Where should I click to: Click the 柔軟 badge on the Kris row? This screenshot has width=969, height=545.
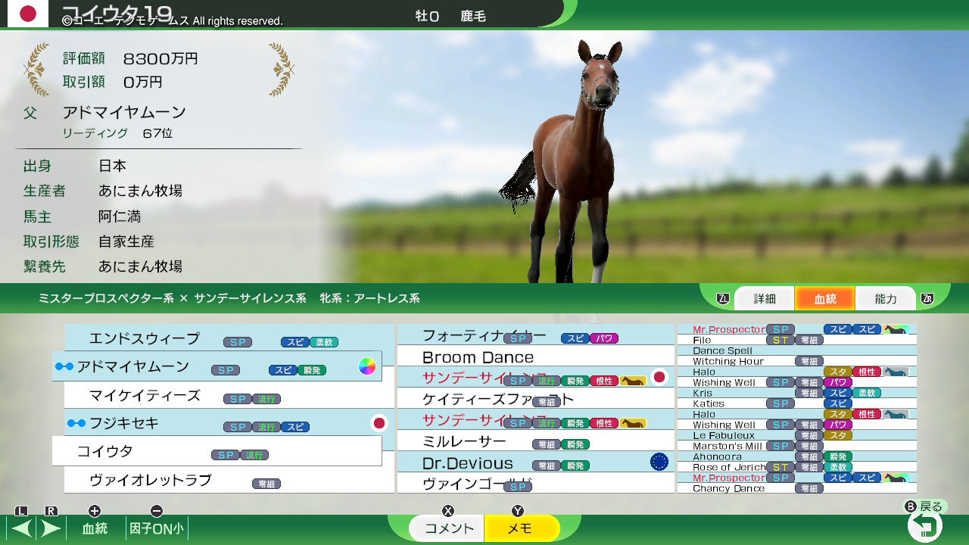[x=867, y=393]
